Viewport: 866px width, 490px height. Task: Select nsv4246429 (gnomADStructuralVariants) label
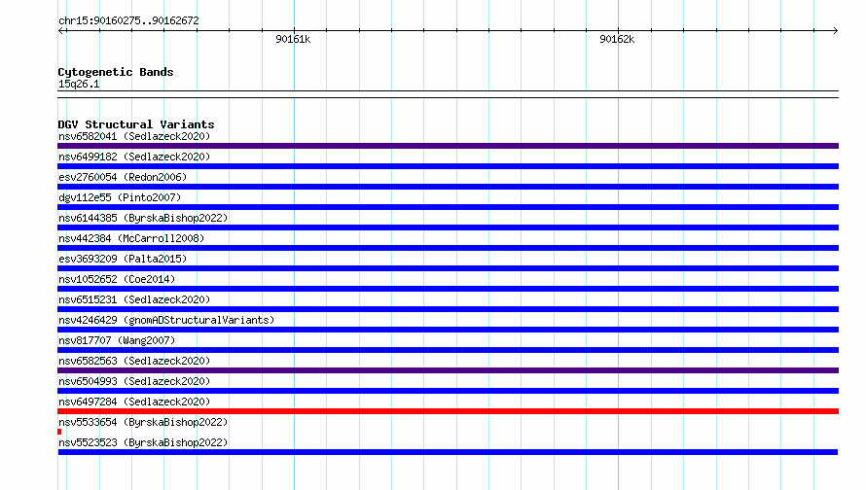tap(166, 320)
